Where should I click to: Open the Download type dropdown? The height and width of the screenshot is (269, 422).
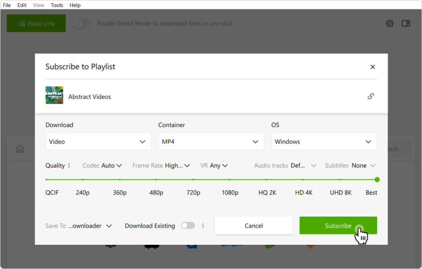(x=98, y=142)
